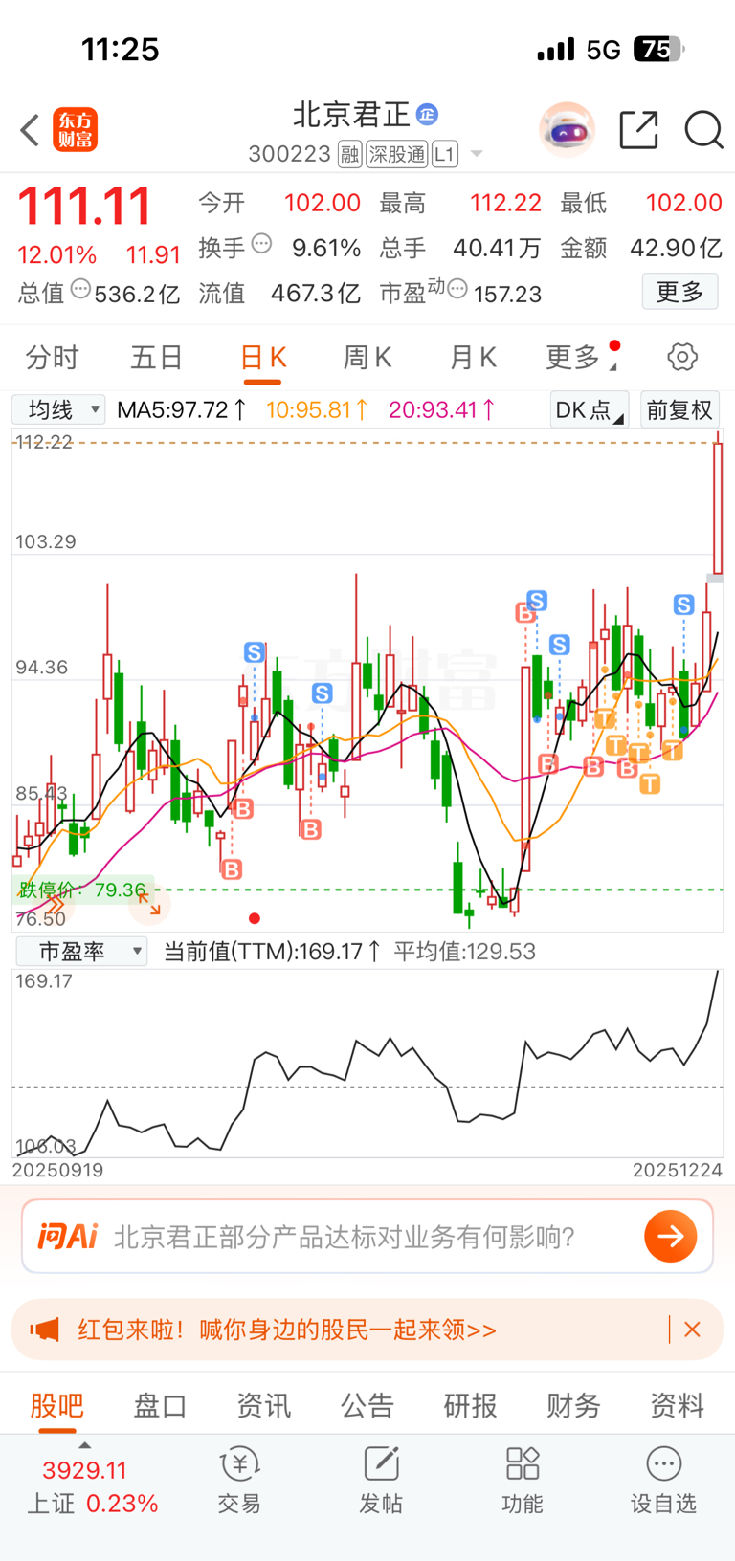Viewport: 735px width, 1561px height.
Task: Tap the 上证 3929.11 index ticker
Action: point(92,1486)
